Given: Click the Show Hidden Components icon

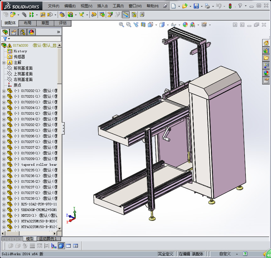Looking at the screenshot, I should tap(62, 14).
